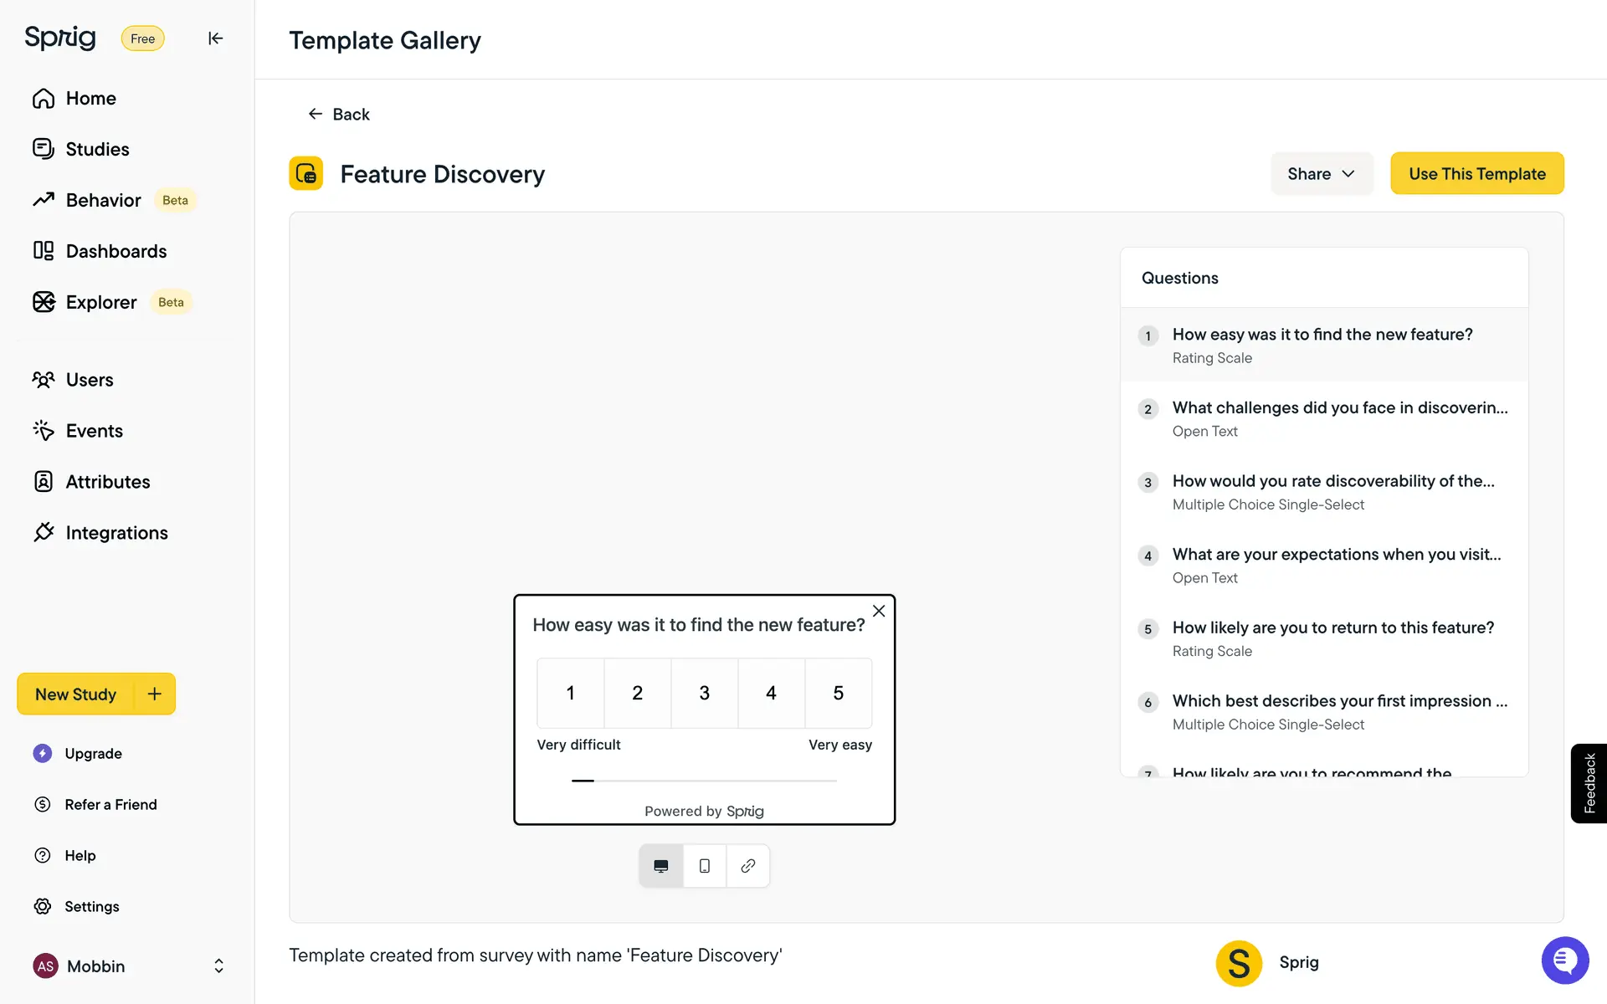Viewport: 1607px width, 1004px height.
Task: Click the Sprig author avatar
Action: 1239,963
